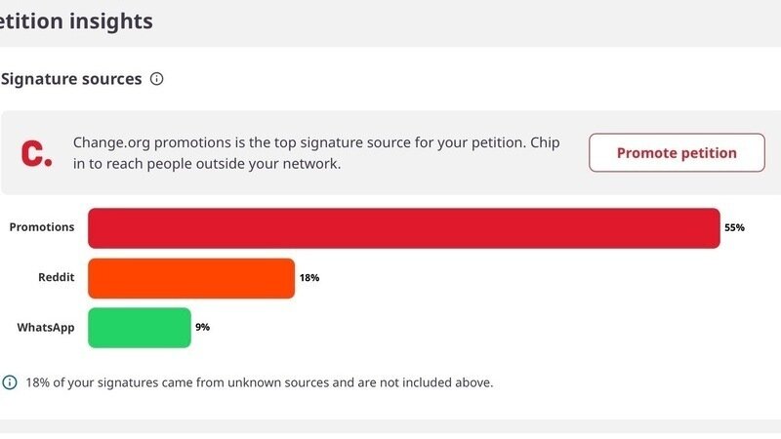Click the Petition insights page title
This screenshot has width=781, height=439.
[76, 20]
